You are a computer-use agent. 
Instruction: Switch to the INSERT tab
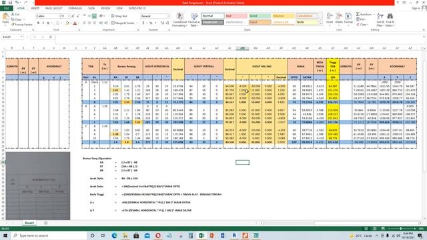[35, 9]
